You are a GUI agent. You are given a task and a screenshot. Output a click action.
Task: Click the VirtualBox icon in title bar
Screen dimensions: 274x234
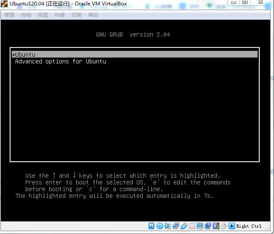4,4
